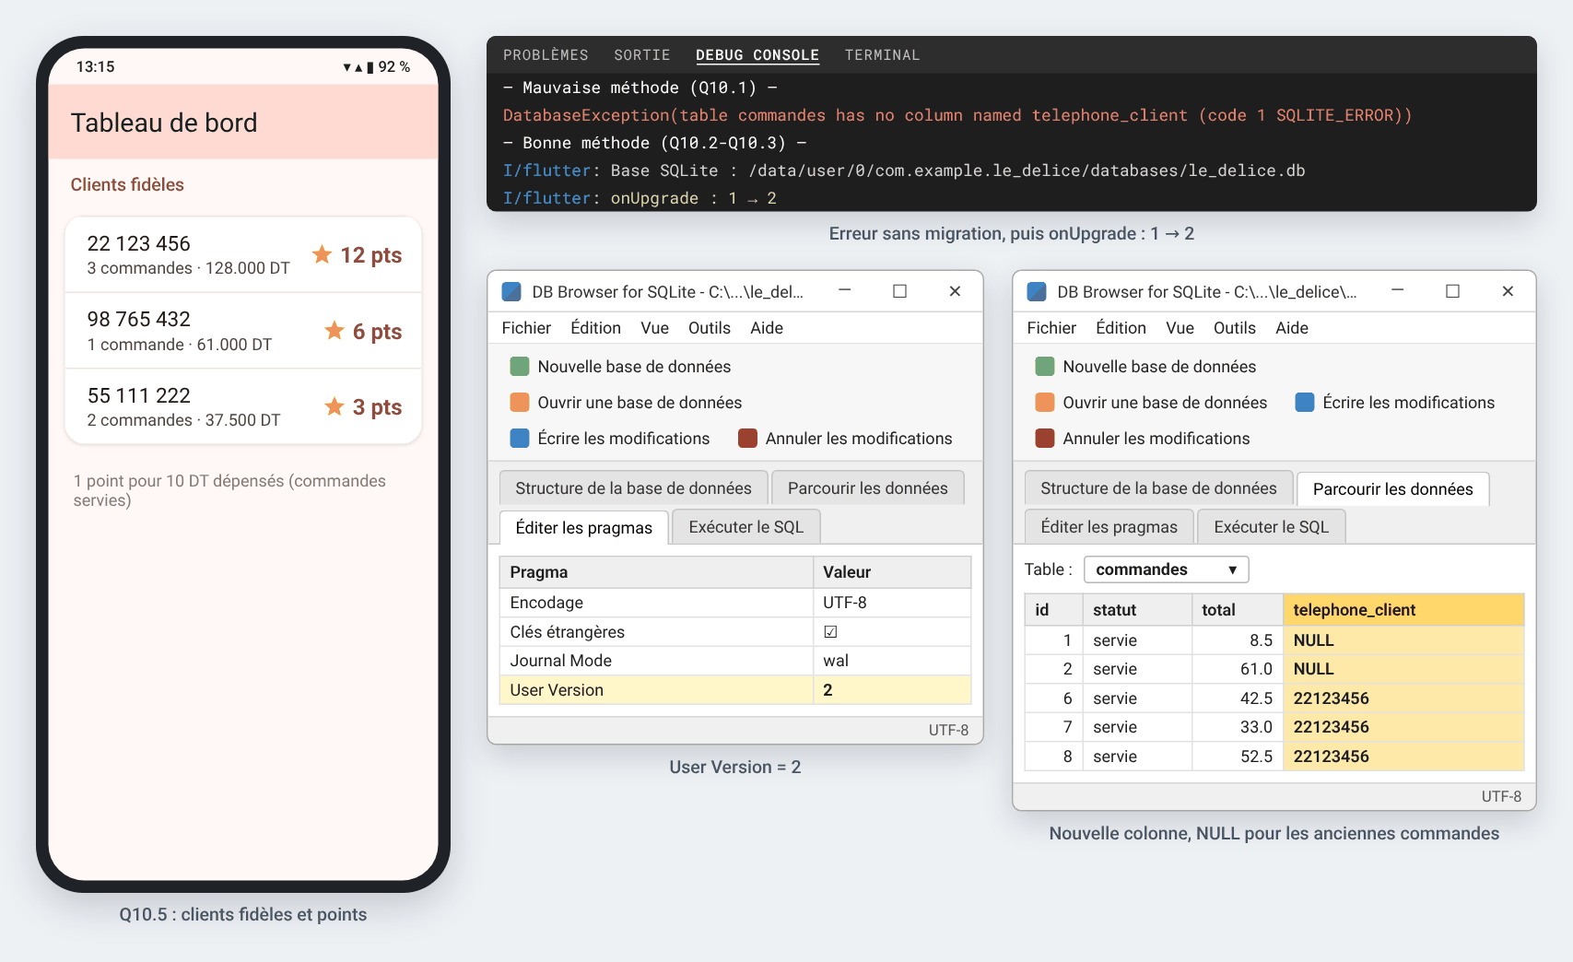This screenshot has height=962, width=1573.
Task: Open Éditer les pragmas tab in commandes window
Action: click(x=1109, y=527)
